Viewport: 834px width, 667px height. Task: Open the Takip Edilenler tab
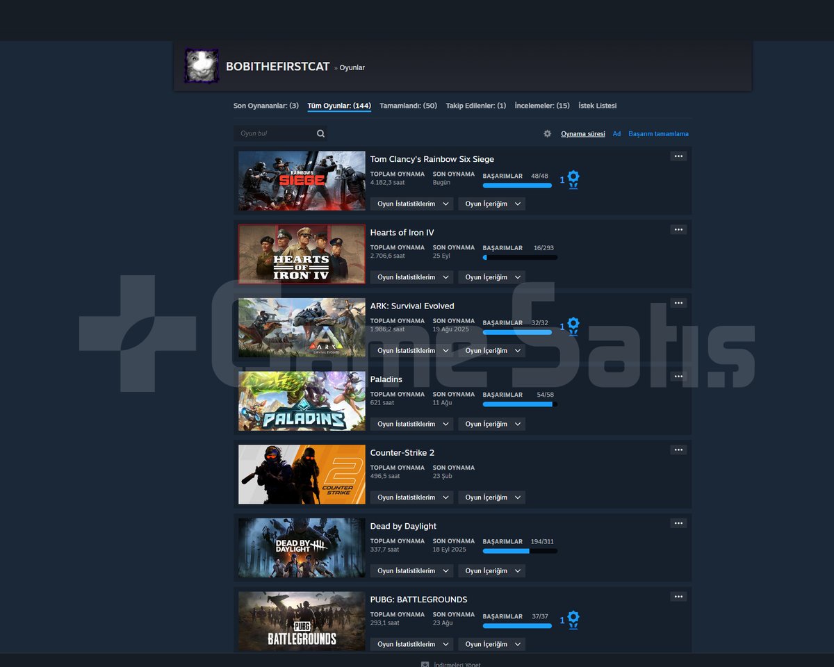point(476,106)
